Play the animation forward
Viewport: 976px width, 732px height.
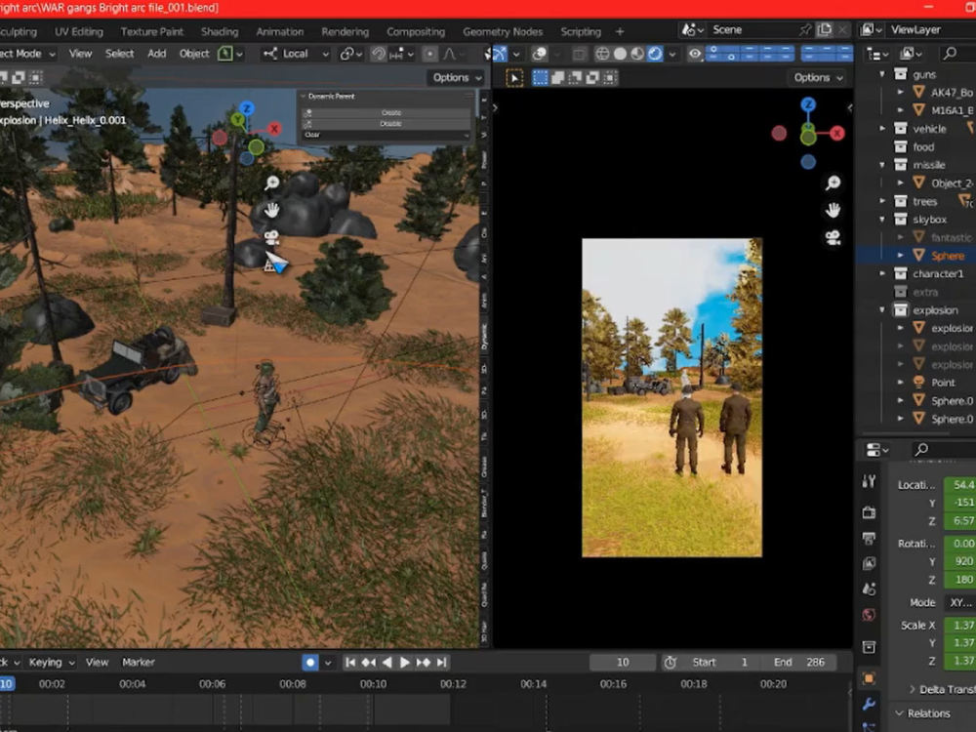[404, 663]
